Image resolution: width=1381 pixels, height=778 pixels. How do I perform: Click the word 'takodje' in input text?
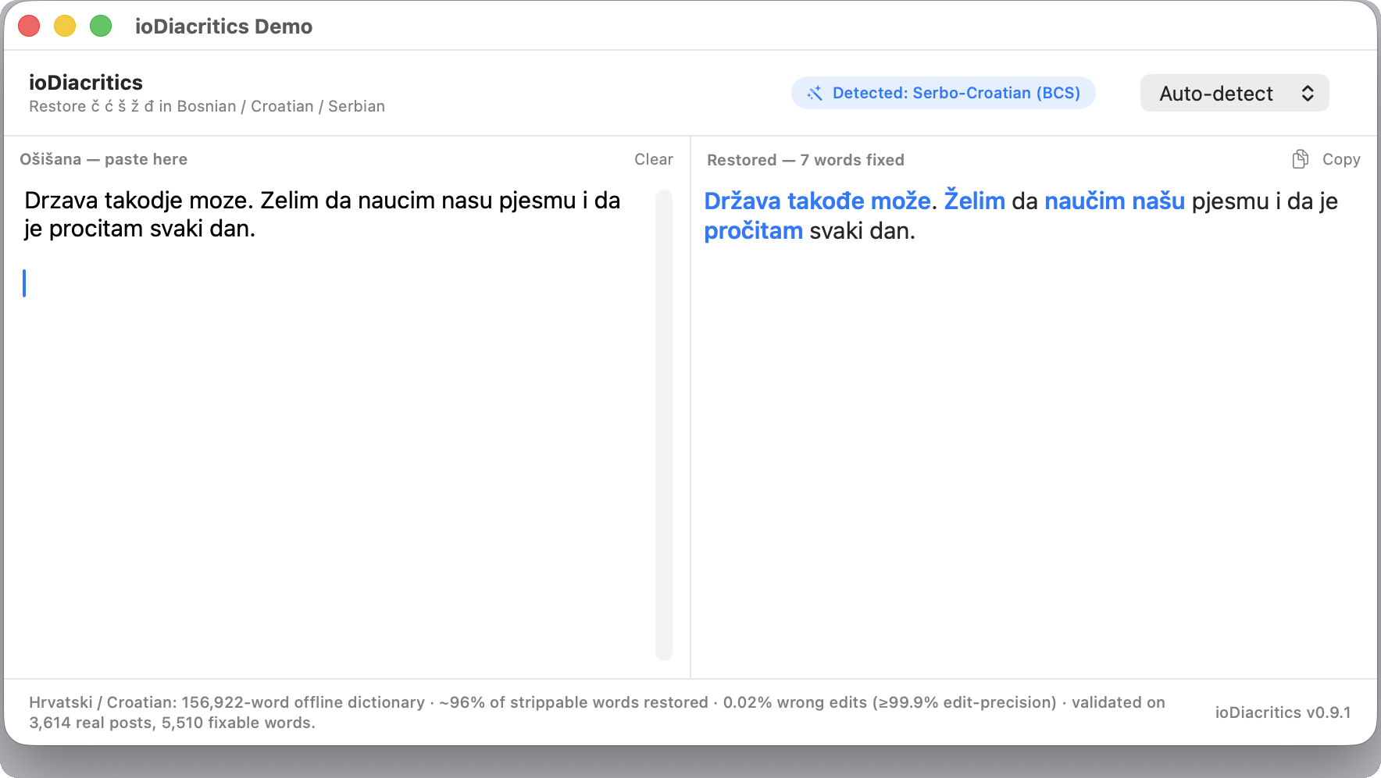tap(144, 201)
